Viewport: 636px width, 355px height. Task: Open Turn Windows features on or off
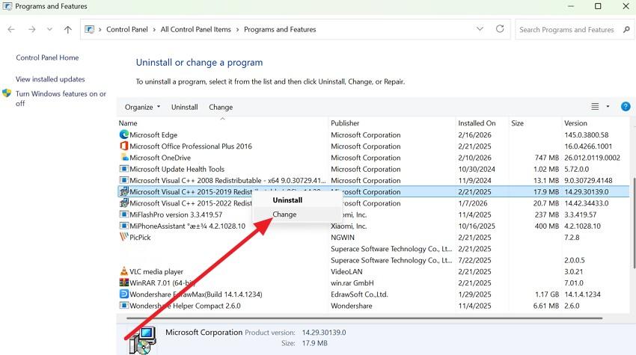(61, 99)
